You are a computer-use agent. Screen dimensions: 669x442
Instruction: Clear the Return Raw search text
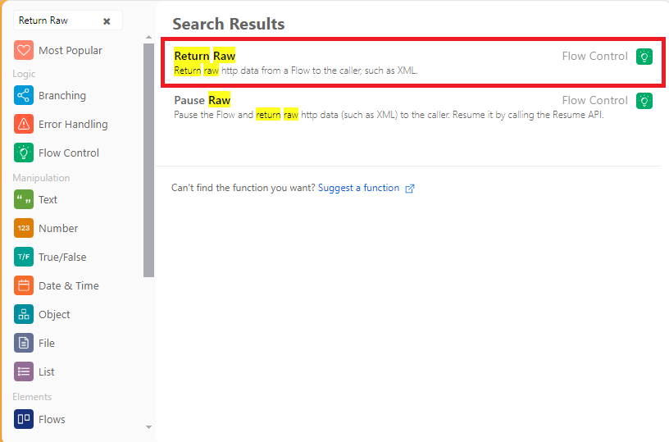tap(107, 21)
